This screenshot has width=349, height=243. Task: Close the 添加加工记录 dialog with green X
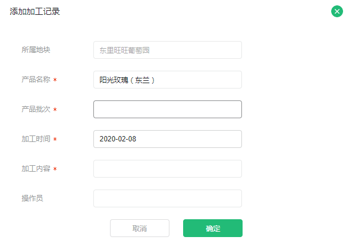(x=337, y=11)
